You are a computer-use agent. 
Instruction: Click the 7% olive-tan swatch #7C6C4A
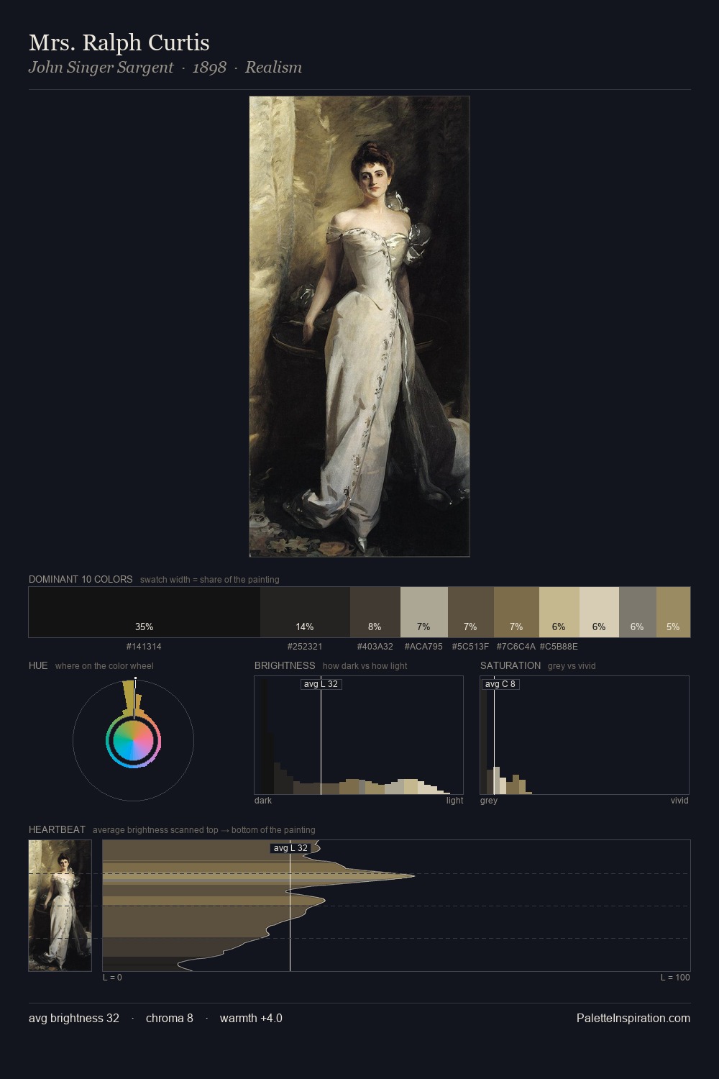tap(516, 612)
